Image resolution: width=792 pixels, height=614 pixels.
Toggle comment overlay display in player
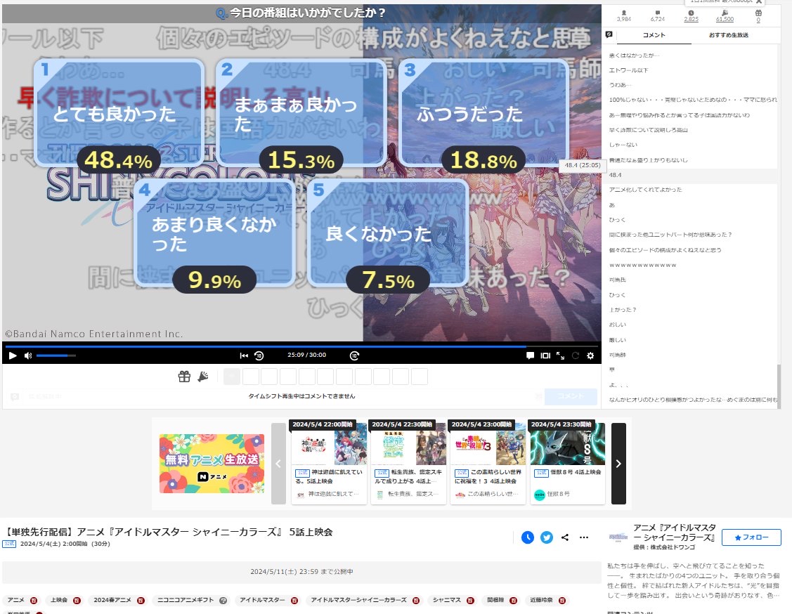click(531, 356)
